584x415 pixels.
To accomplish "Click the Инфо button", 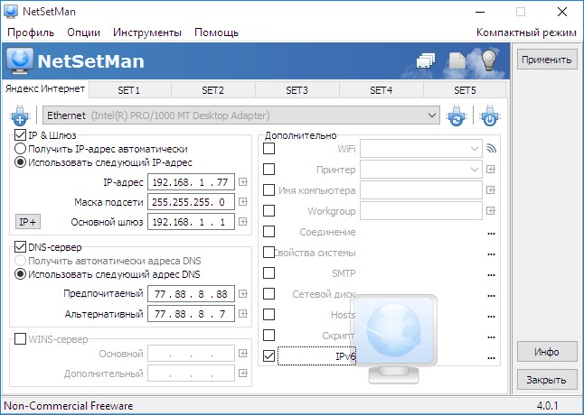I will tap(546, 352).
